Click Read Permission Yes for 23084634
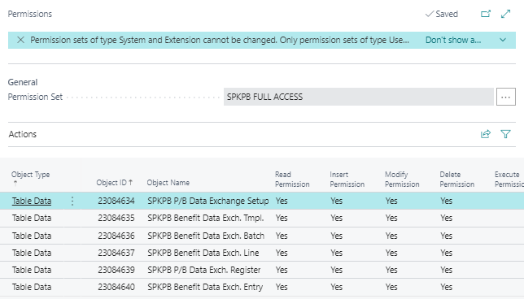Viewport: 524px width, 299px height. (282, 201)
